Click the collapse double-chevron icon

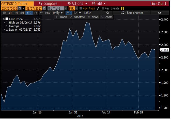(108, 13)
